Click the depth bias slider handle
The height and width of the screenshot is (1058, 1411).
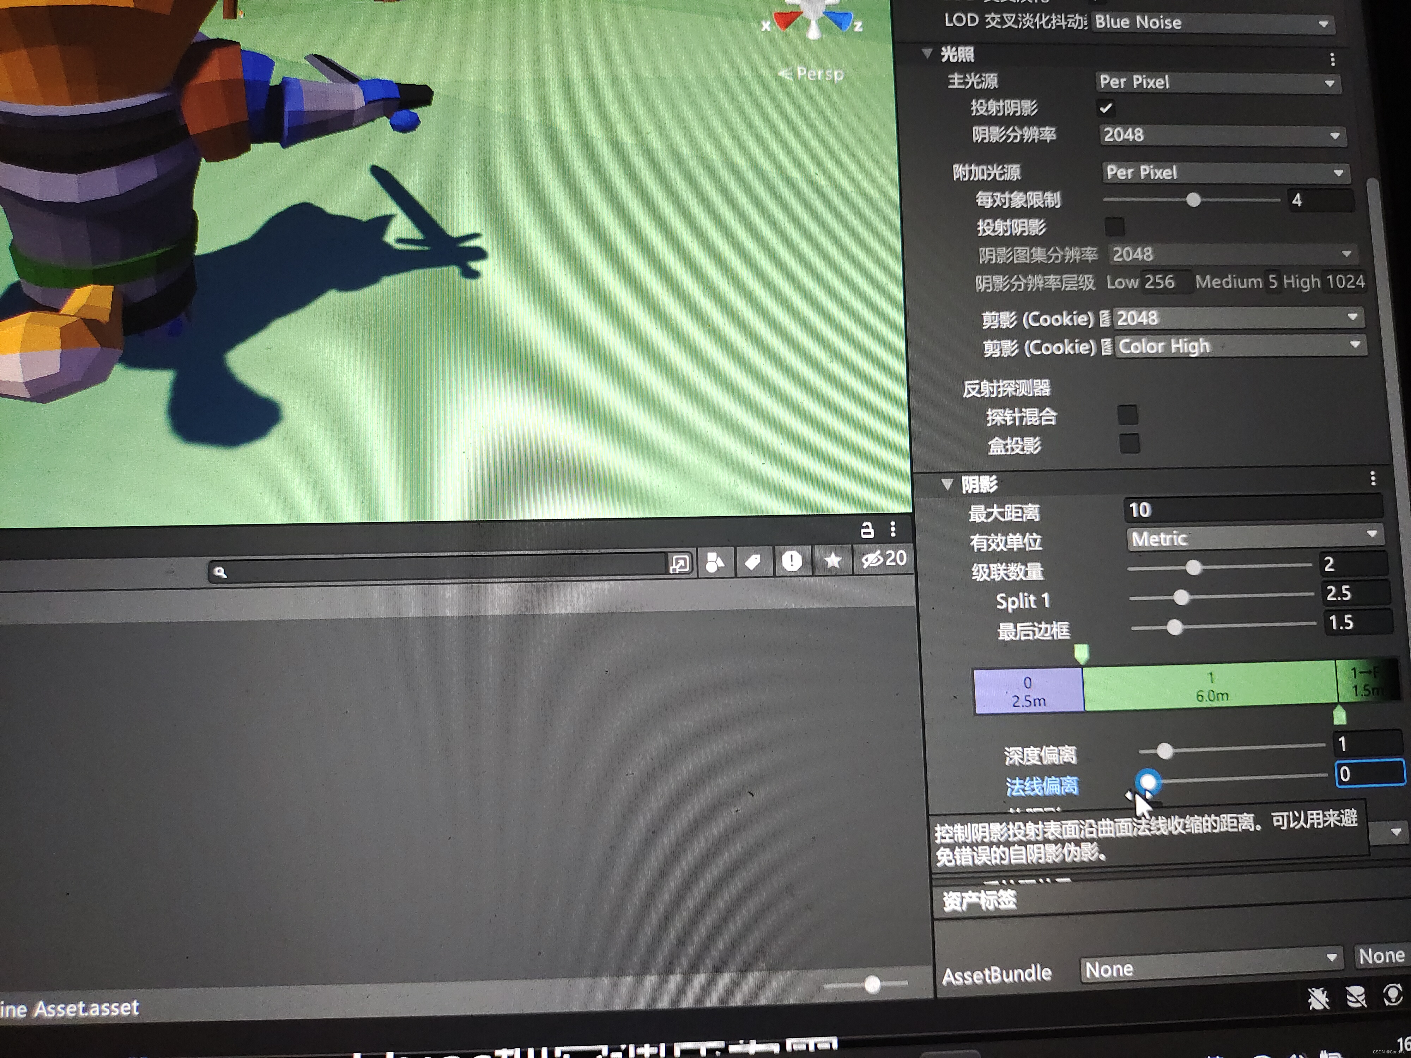tap(1165, 751)
